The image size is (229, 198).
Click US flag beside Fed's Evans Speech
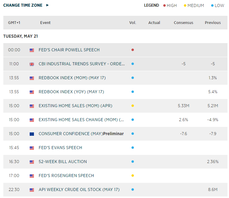click(x=32, y=148)
